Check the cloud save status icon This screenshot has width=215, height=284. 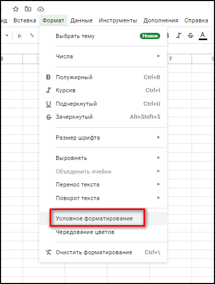pyautogui.click(x=41, y=9)
